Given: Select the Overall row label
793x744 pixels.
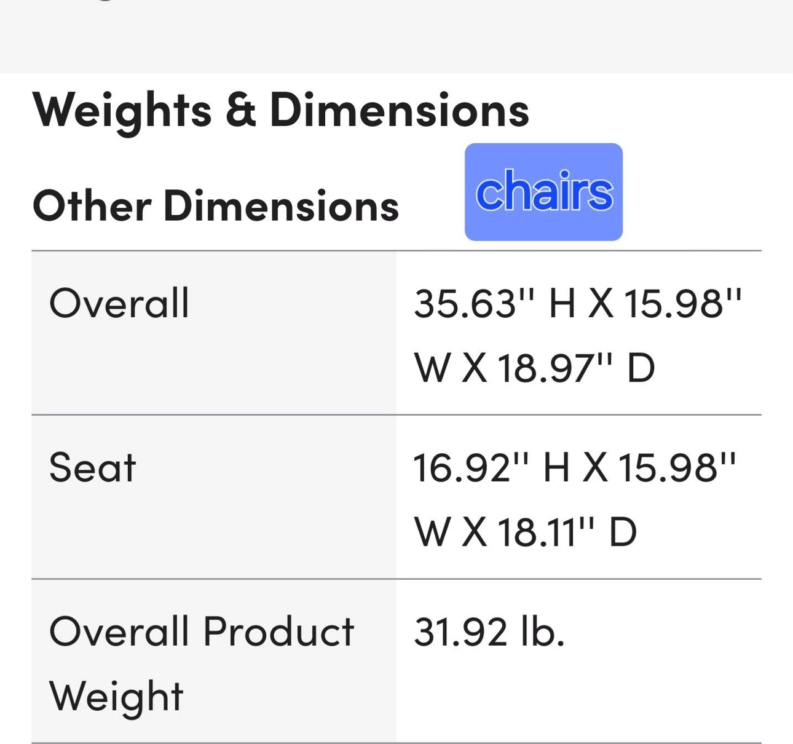Looking at the screenshot, I should (119, 303).
